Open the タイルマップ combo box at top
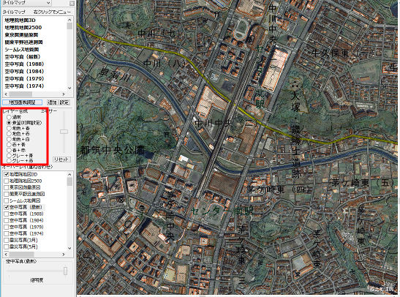The image size is (400, 297). coord(26,3)
